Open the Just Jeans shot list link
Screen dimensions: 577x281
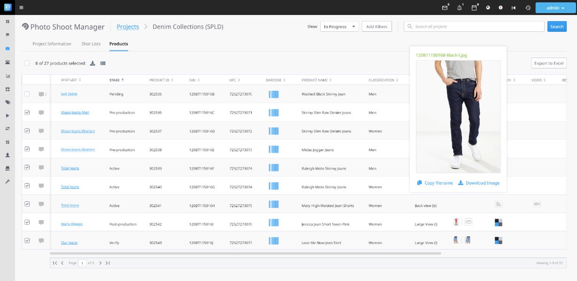point(69,94)
